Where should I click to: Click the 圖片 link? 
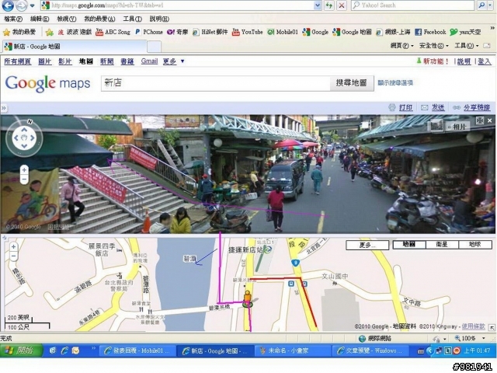(45, 61)
